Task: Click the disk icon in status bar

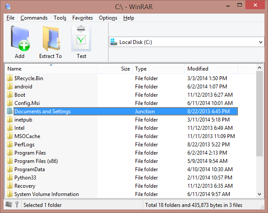Action: pos(9,204)
